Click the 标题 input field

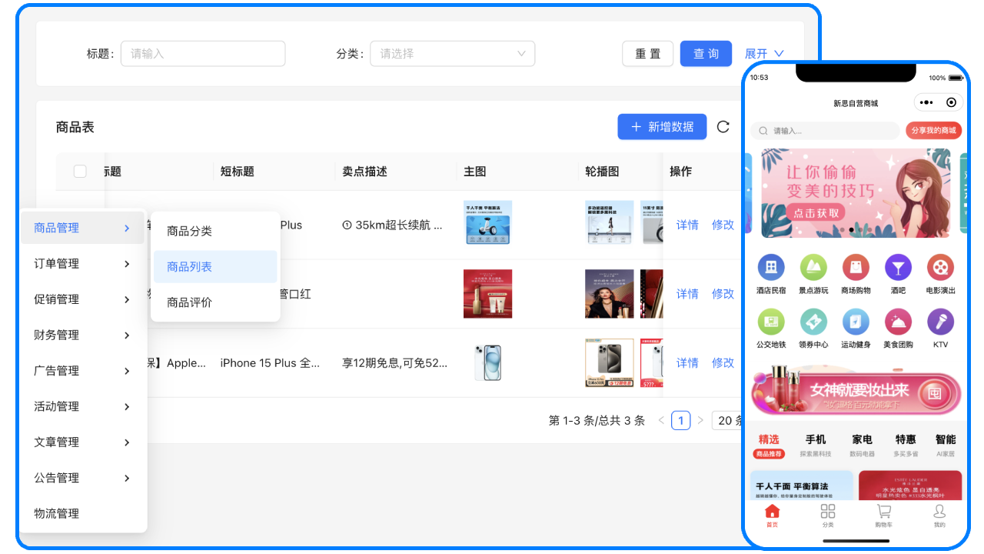tap(203, 54)
